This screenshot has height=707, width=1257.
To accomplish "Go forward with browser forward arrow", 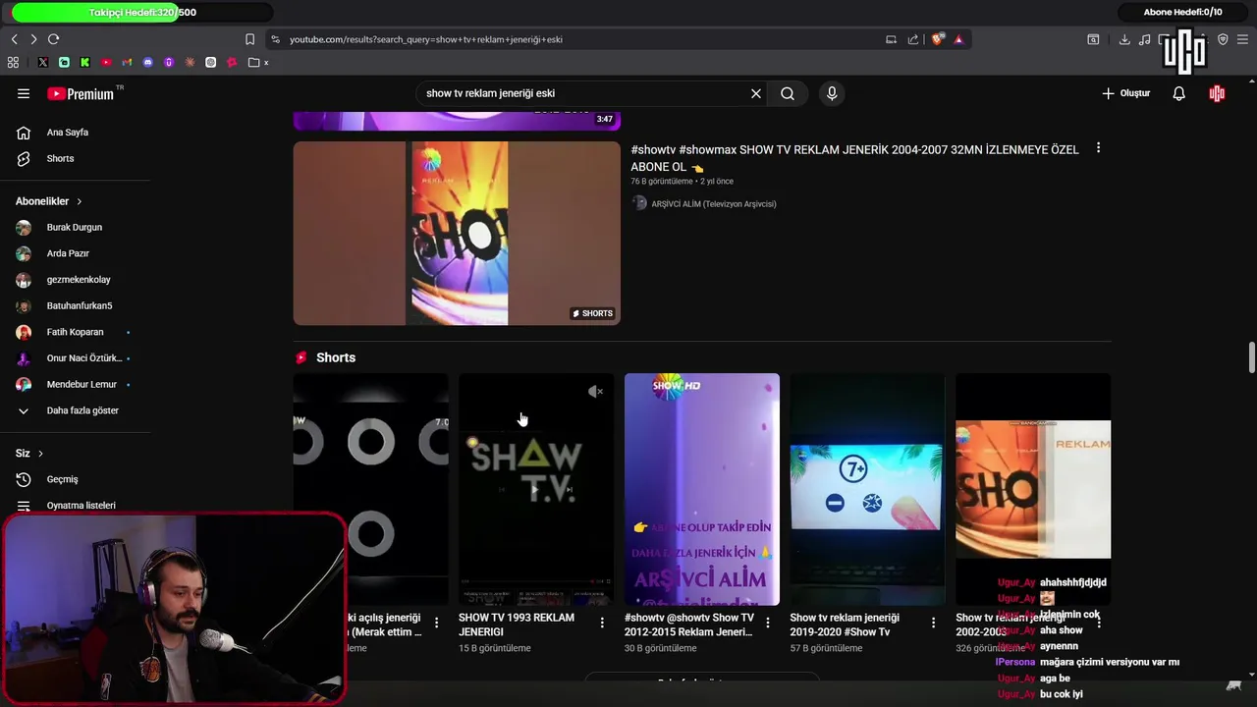I will [33, 39].
